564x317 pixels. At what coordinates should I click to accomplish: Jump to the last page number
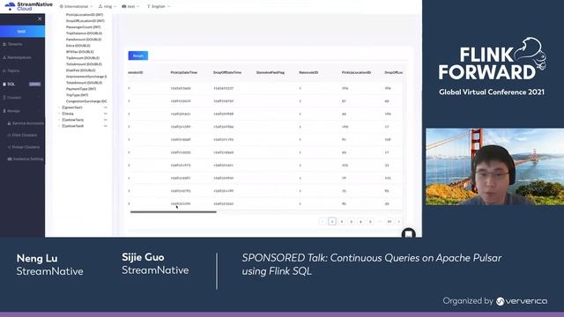[x=390, y=222]
